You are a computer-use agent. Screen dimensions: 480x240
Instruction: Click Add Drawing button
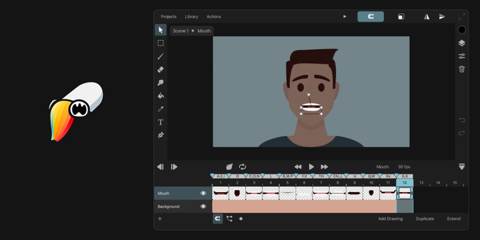(x=390, y=219)
